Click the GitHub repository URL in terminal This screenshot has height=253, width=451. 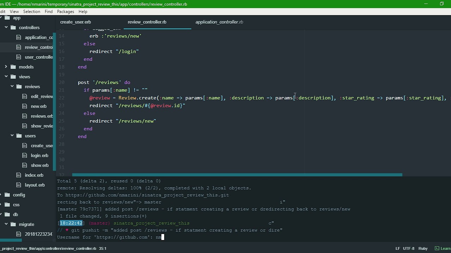[147, 195]
